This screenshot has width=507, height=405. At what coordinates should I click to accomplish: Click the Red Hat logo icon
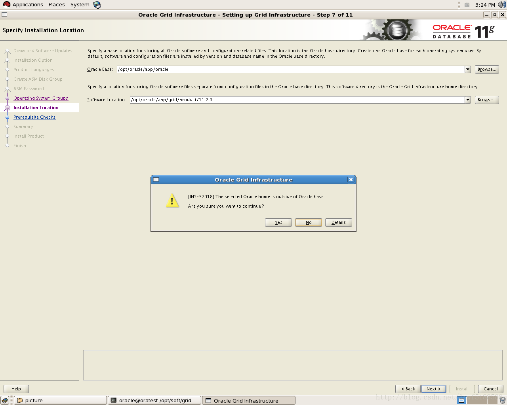click(x=6, y=4)
